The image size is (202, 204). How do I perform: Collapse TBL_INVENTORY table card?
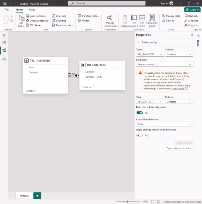(32, 91)
